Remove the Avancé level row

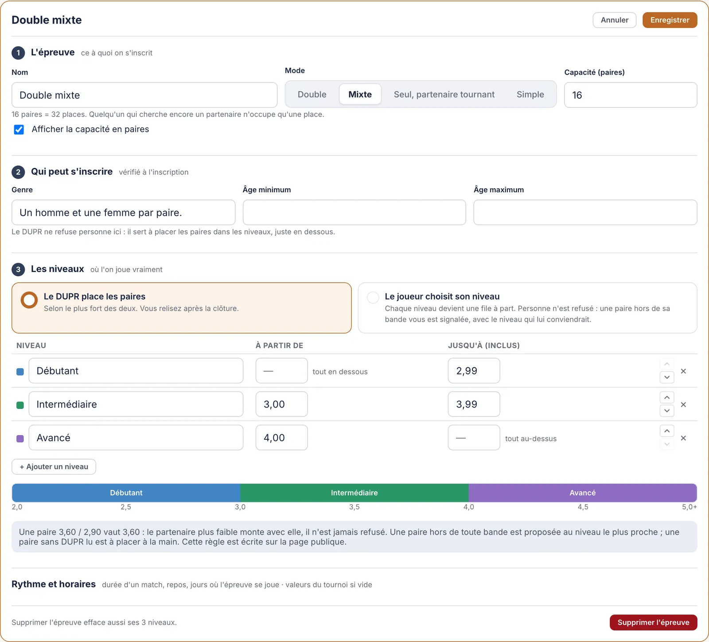(683, 438)
